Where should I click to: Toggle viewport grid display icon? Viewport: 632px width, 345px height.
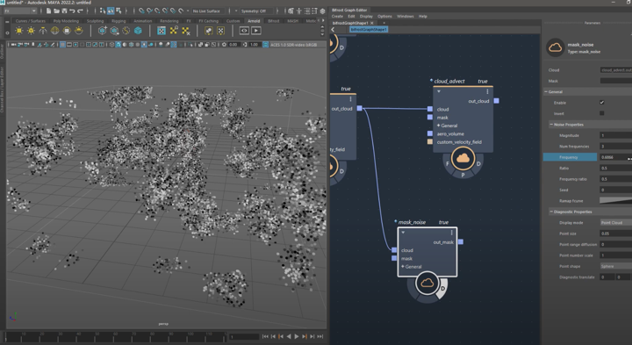pyautogui.click(x=62, y=45)
